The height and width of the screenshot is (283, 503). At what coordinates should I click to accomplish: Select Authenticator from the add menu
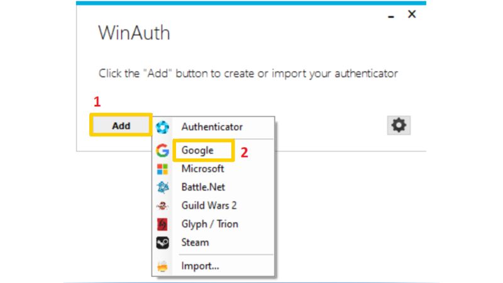[214, 127]
